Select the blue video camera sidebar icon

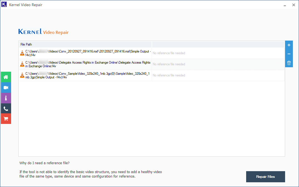tap(6, 88)
